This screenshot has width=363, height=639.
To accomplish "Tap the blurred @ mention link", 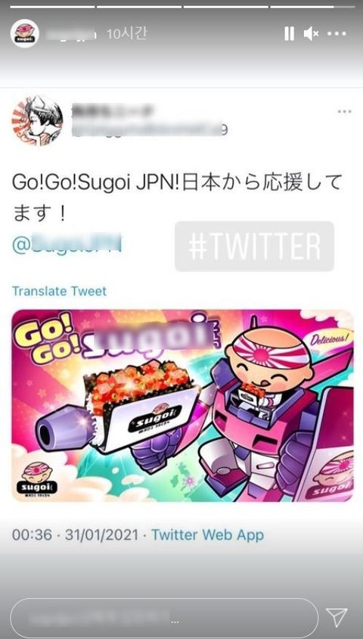I will (x=67, y=245).
